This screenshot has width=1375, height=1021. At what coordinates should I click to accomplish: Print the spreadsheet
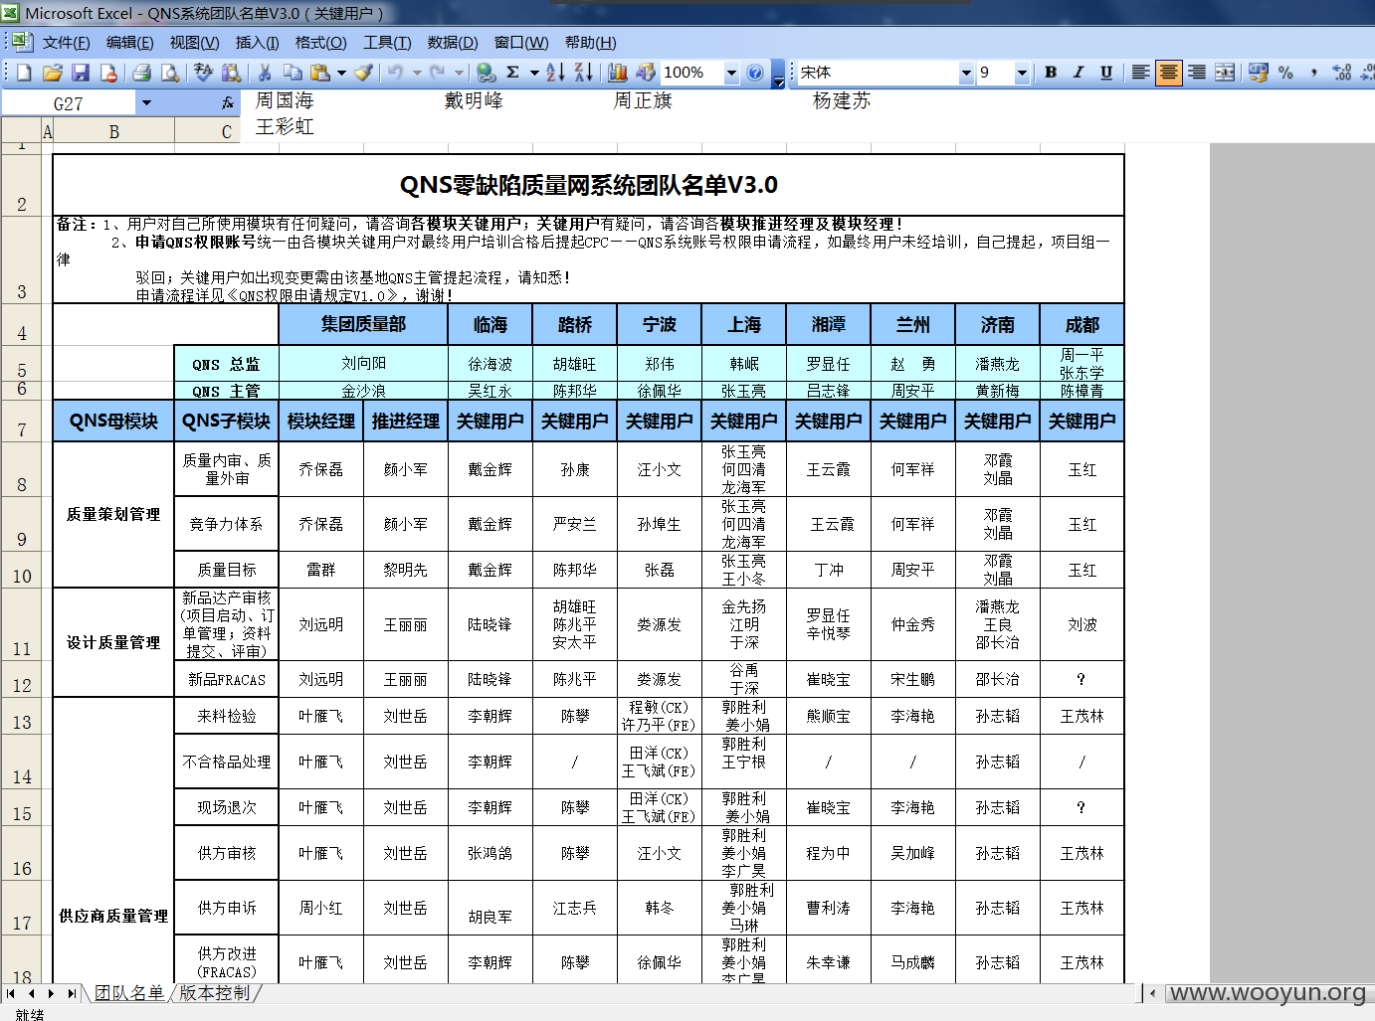point(141,73)
